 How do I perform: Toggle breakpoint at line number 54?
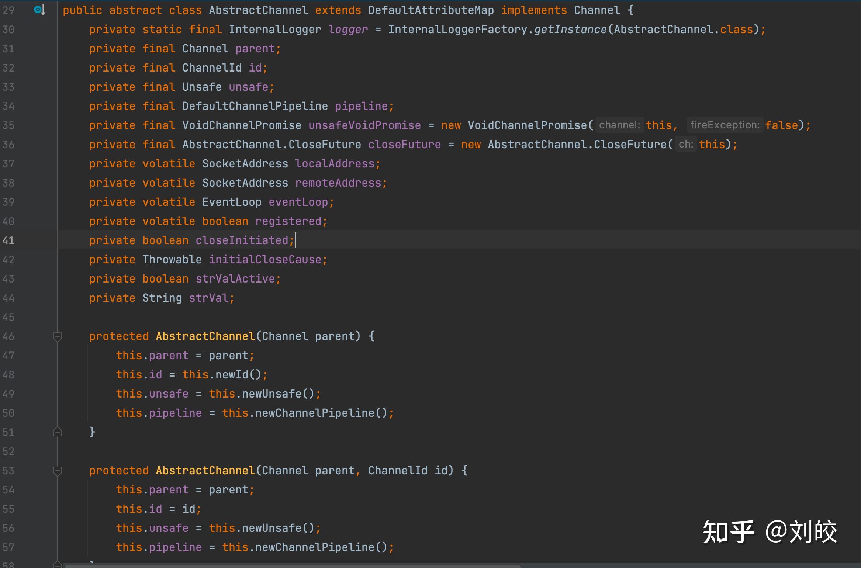click(8, 490)
